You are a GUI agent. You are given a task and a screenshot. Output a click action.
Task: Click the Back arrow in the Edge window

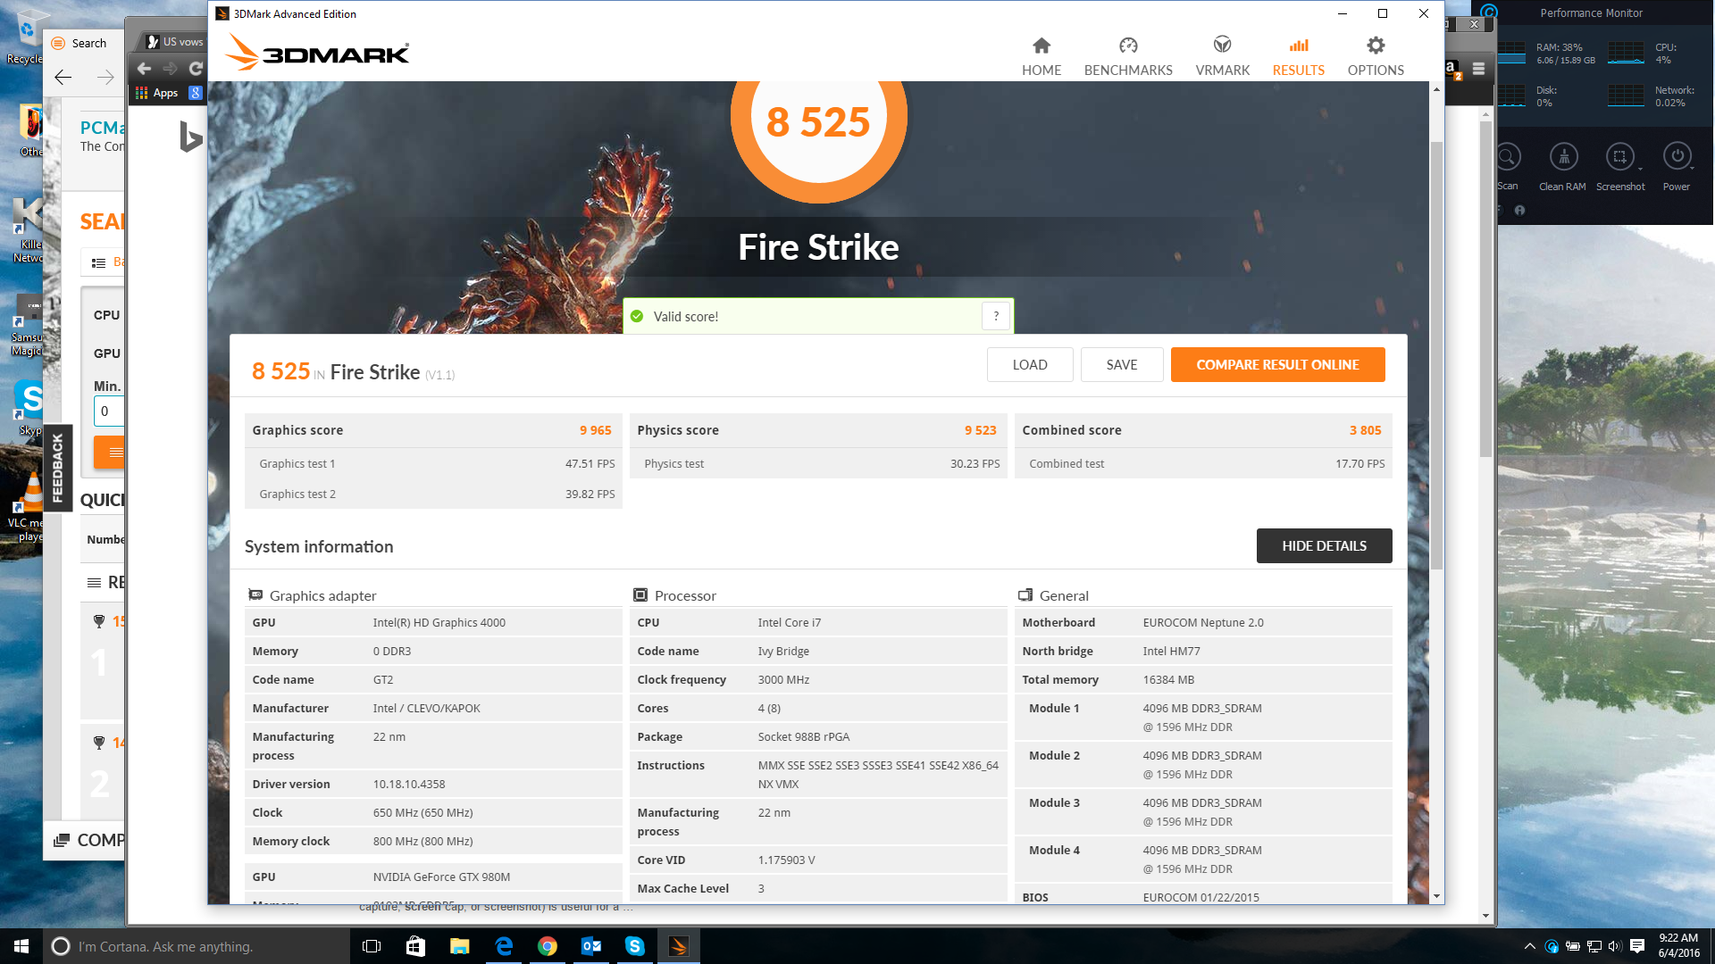63,78
